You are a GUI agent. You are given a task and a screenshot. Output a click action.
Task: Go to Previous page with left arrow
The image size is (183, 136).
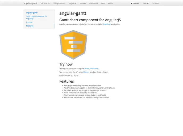click(x=135, y=3)
